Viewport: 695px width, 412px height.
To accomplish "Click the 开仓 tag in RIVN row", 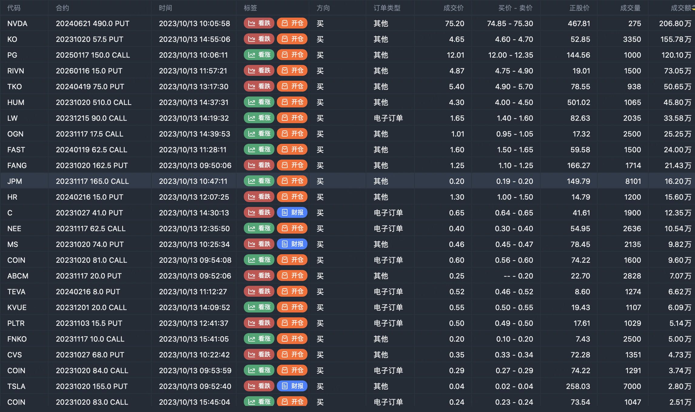I will coord(292,70).
